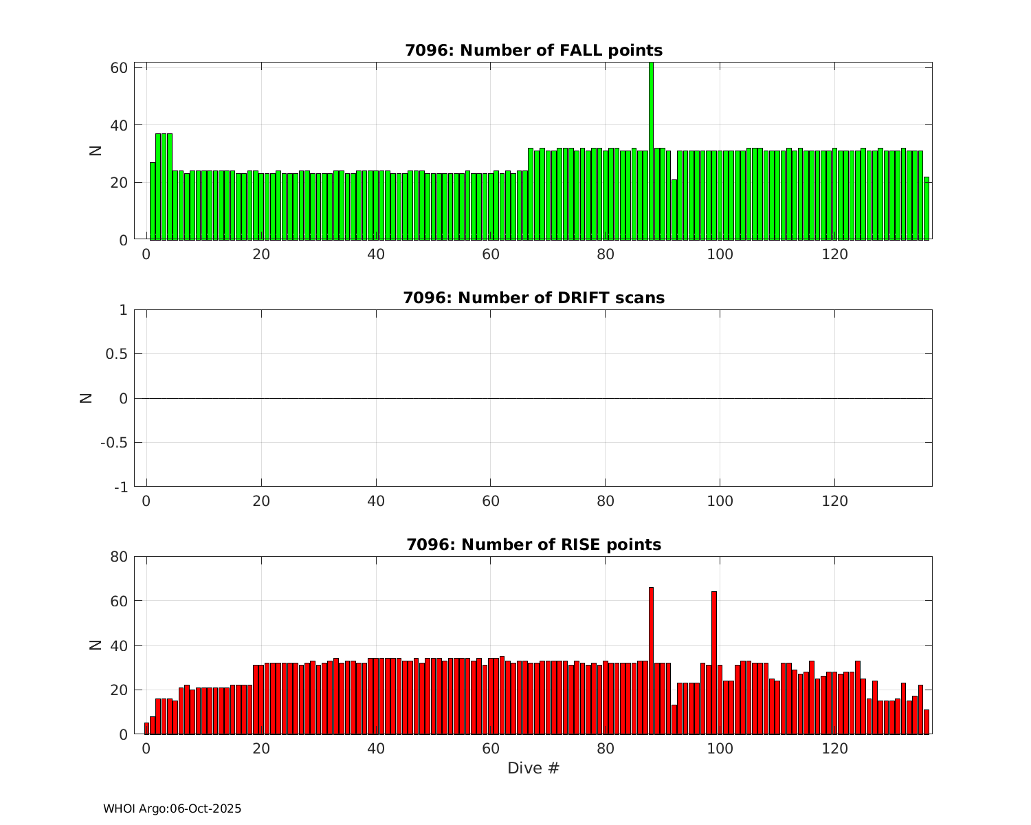The image size is (1031, 825).
Task: Select the tallest green bar in the FALL chart
Action: tap(651, 151)
